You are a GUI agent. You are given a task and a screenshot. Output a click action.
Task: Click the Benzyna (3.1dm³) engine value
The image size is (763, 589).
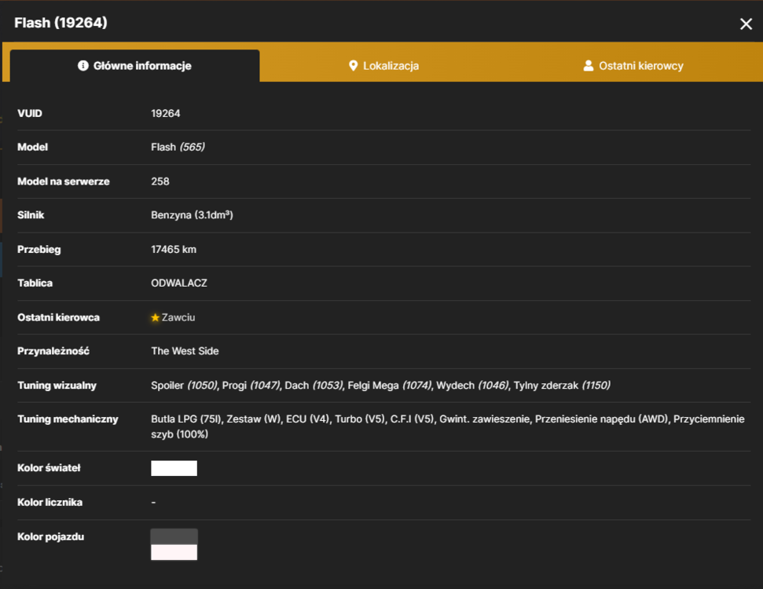192,215
